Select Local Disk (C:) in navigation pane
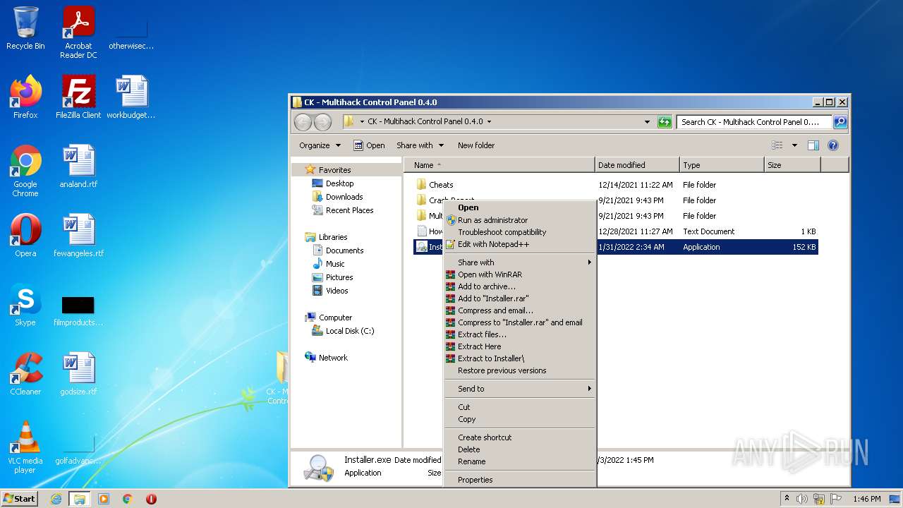 [350, 331]
